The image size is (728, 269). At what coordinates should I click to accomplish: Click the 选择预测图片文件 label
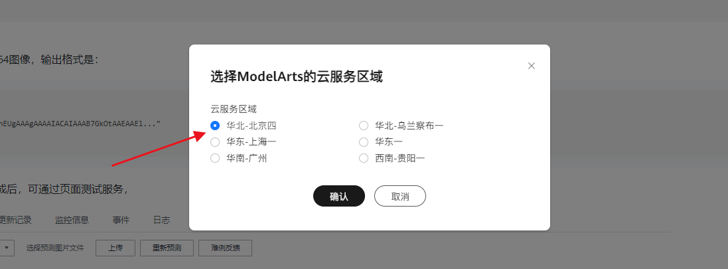pyautogui.click(x=55, y=248)
